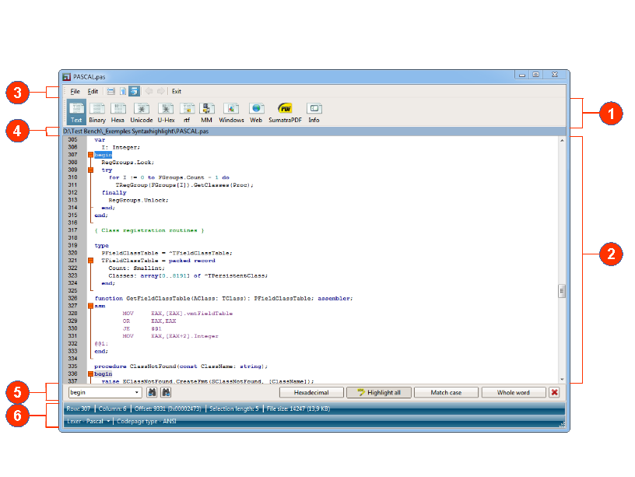Toggle the highlighted word-wrap toolbar icon
Image resolution: width=635 pixels, height=477 pixels.
point(135,91)
